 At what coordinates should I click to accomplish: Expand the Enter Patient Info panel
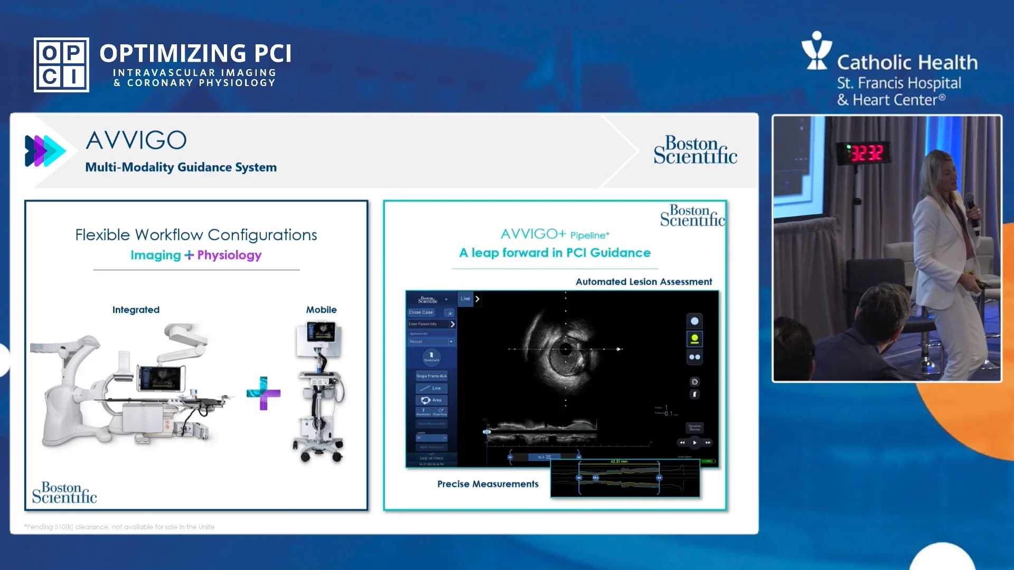click(432, 324)
